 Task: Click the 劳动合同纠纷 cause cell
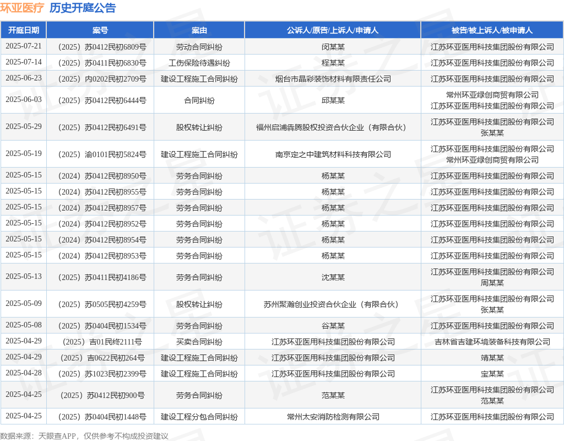[x=199, y=47]
